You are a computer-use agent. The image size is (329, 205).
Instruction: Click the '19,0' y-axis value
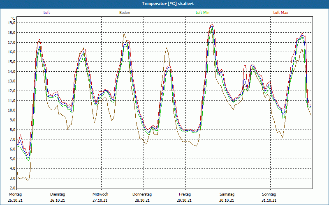(x=12, y=23)
